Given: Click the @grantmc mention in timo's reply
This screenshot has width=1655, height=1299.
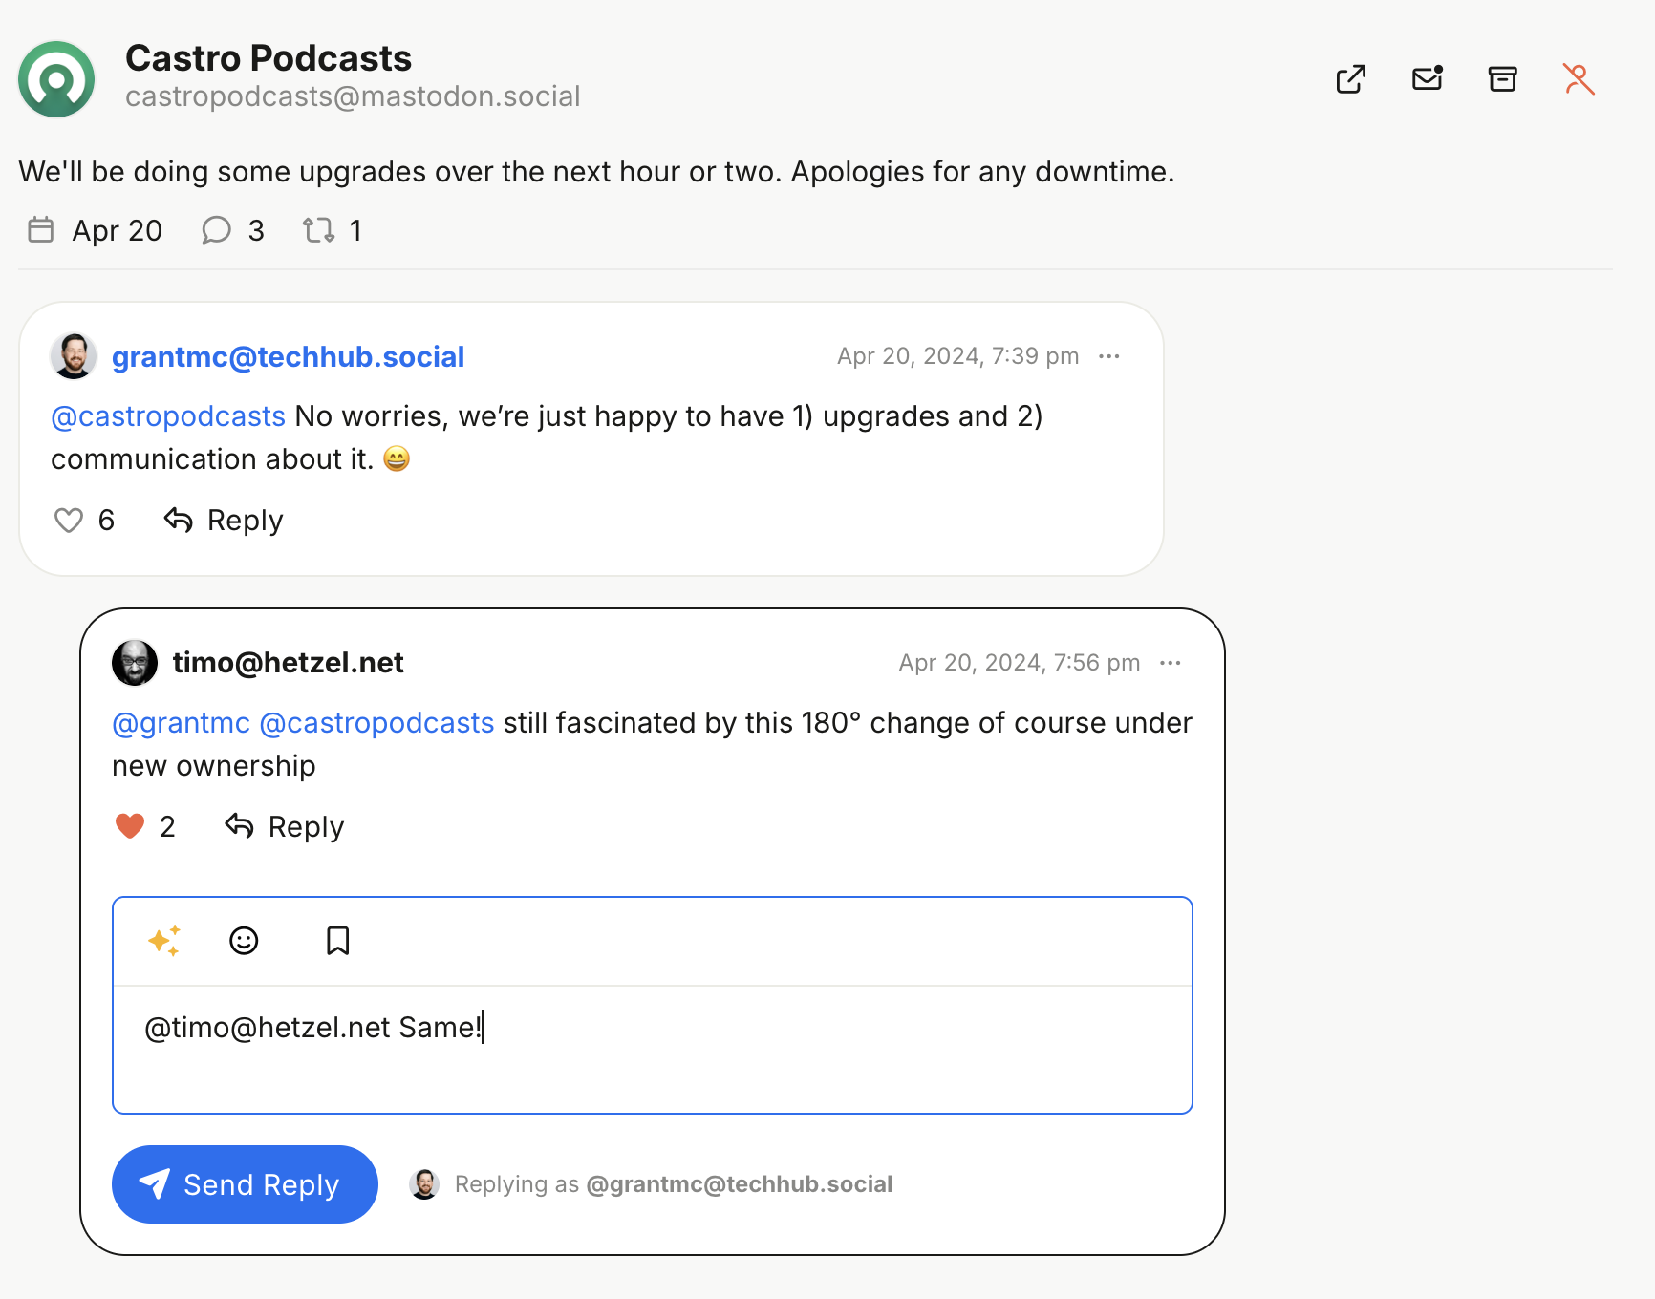Looking at the screenshot, I should (x=181, y=723).
